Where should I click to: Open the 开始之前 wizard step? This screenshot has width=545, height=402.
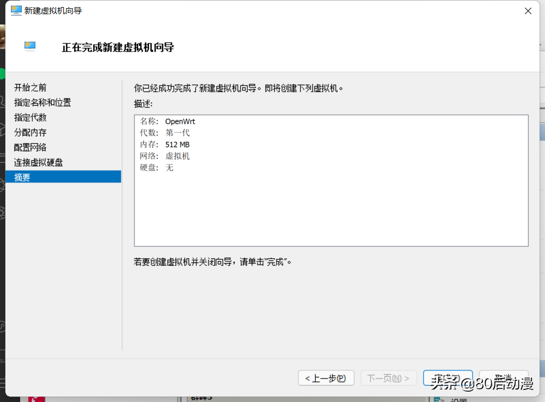30,88
